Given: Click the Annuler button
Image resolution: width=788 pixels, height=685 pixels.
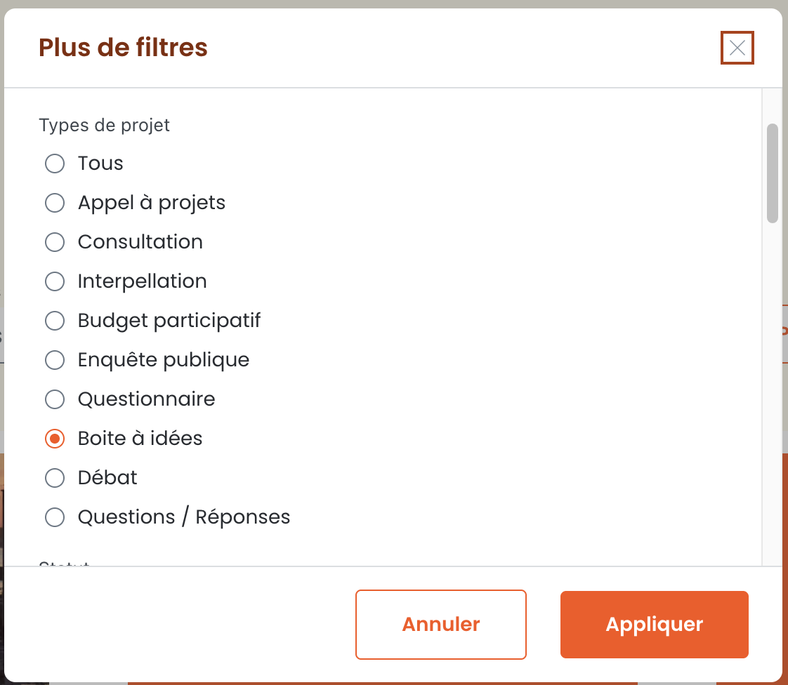Looking at the screenshot, I should [x=441, y=624].
